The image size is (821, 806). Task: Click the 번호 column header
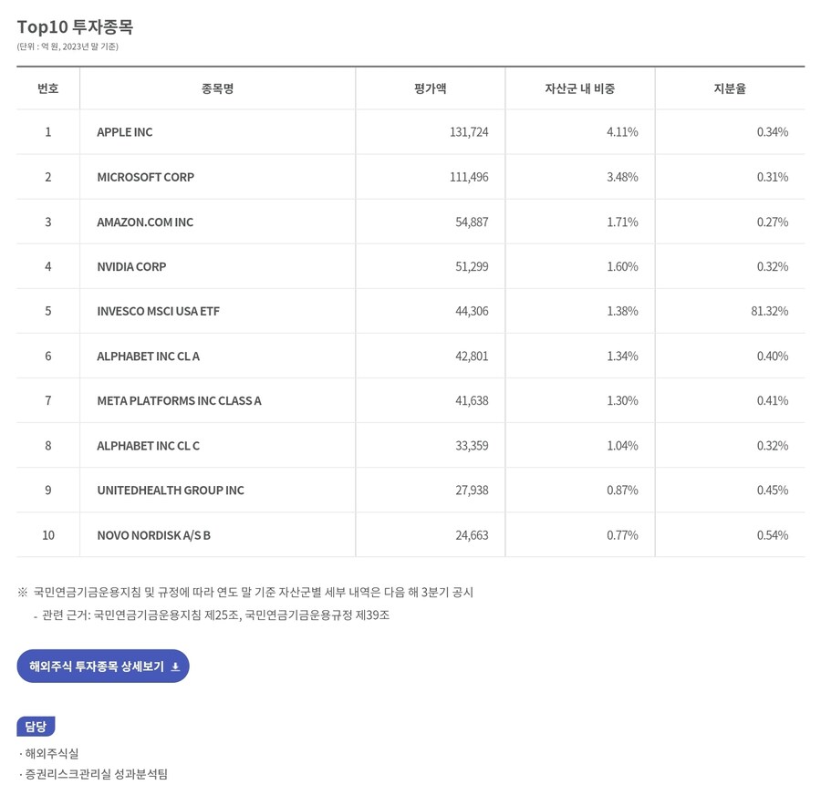pos(48,88)
